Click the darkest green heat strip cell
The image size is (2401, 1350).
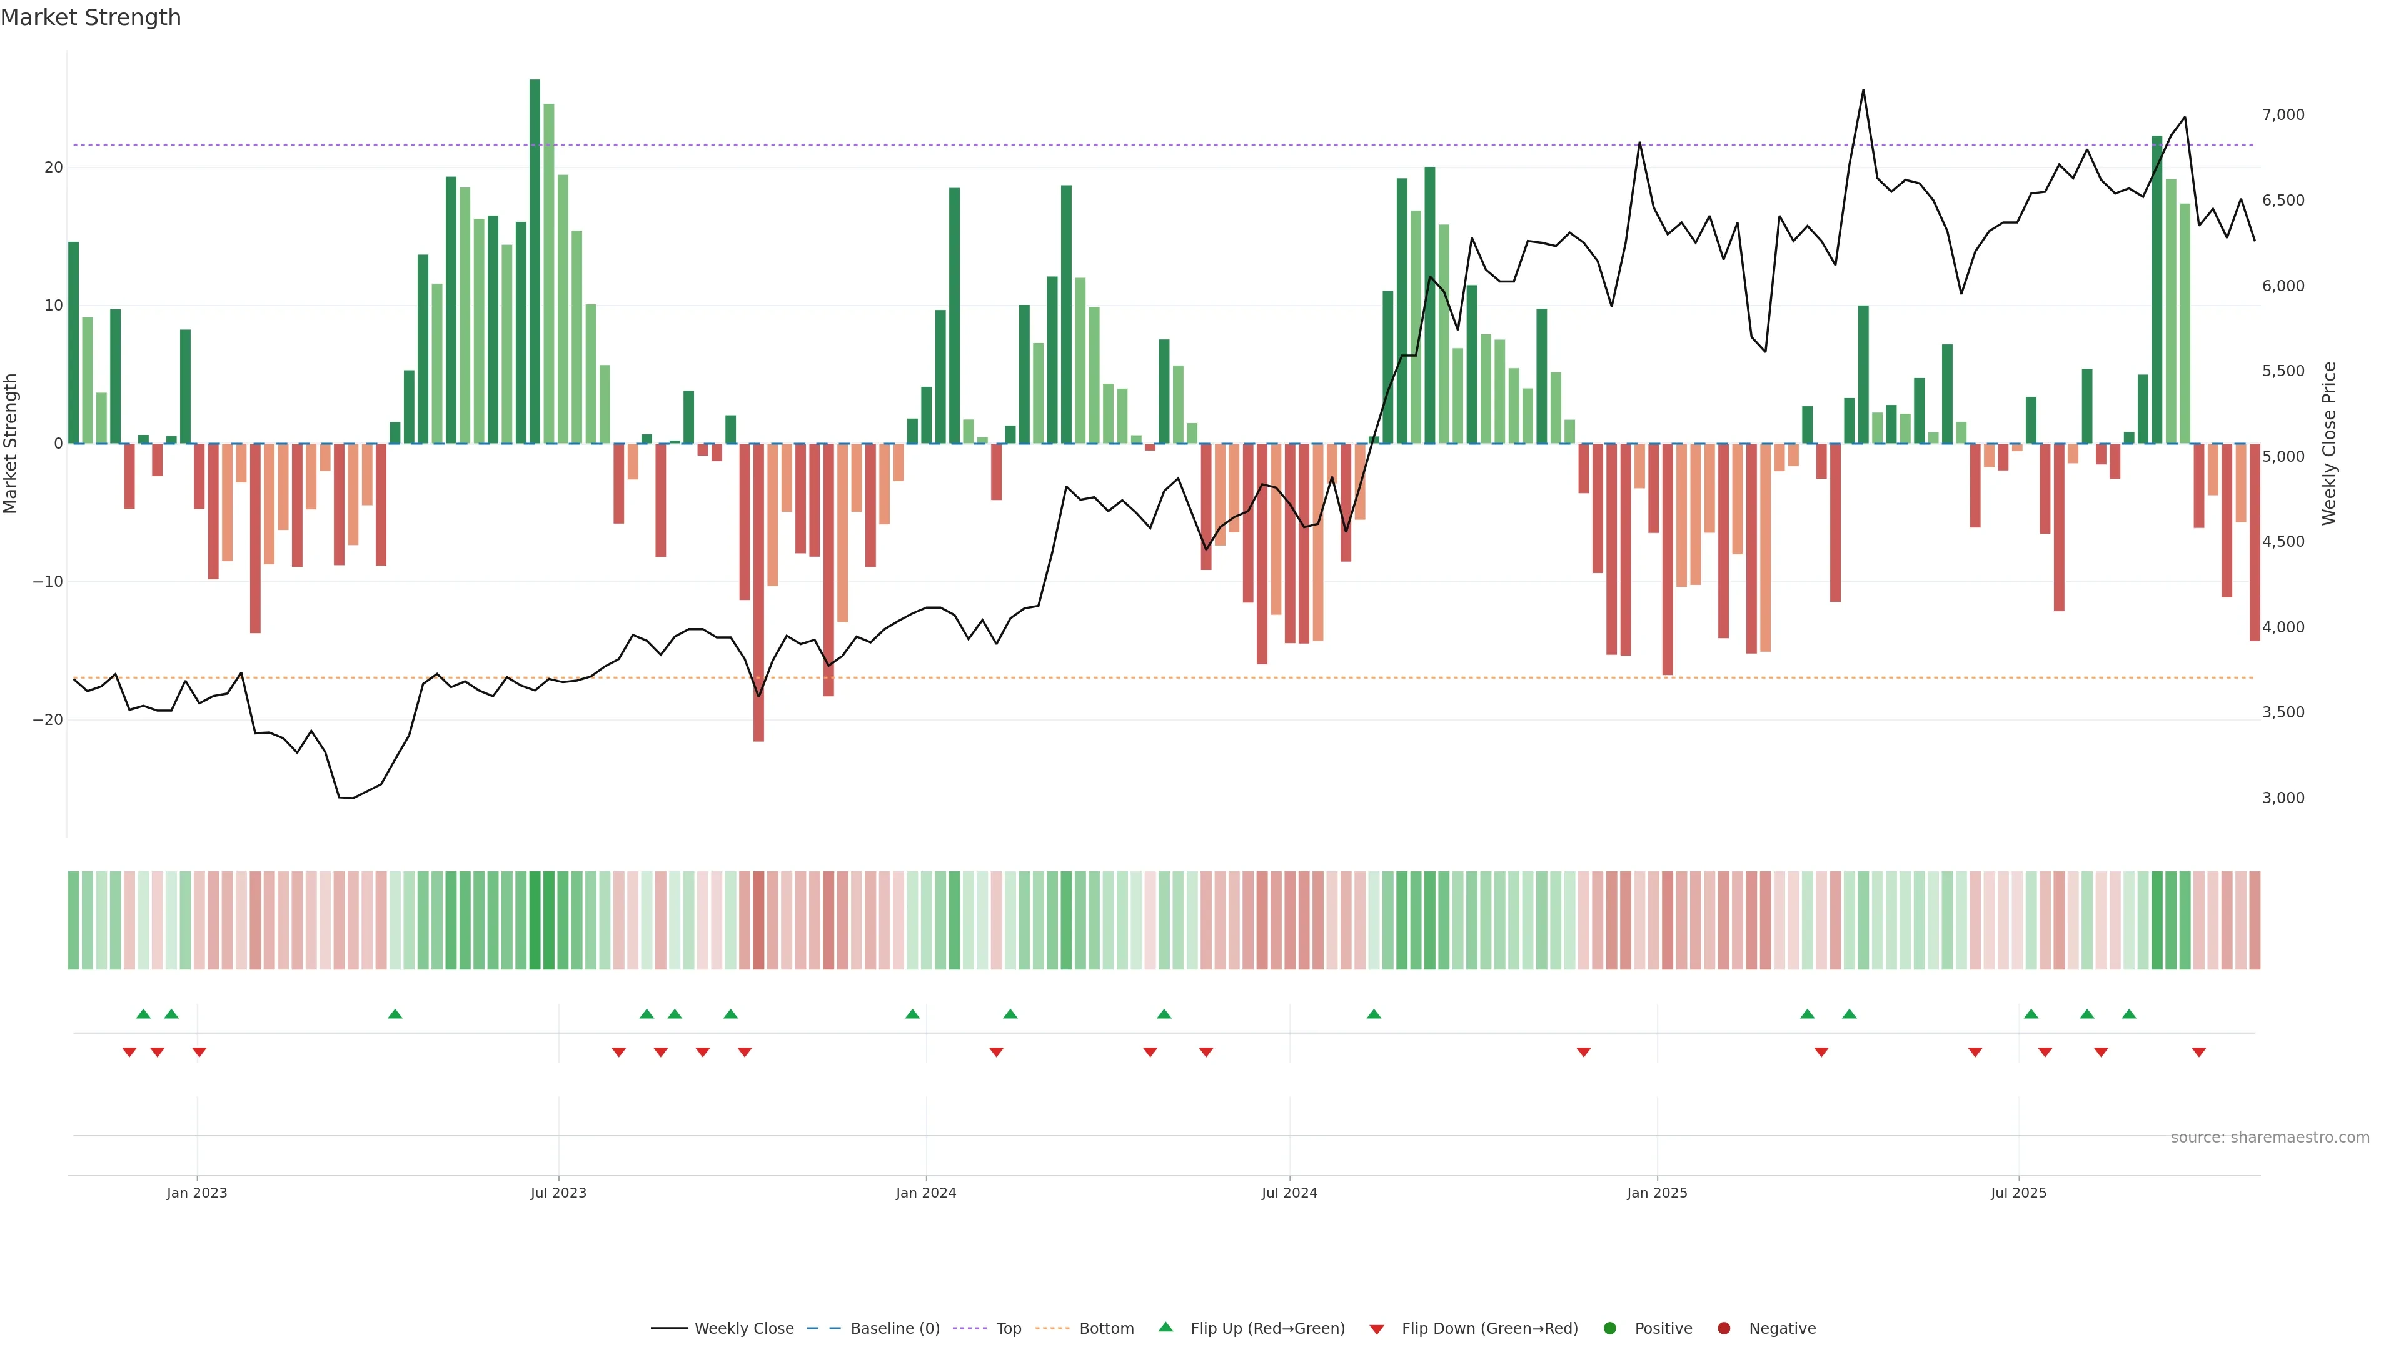(x=535, y=921)
